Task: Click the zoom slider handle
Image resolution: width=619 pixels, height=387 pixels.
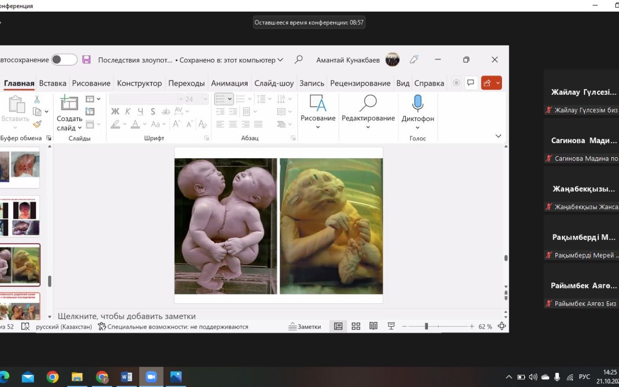Action: [x=426, y=327]
